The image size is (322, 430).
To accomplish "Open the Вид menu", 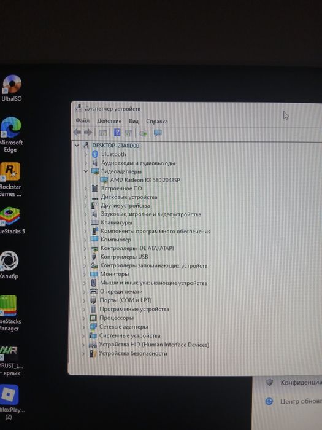I will point(134,121).
